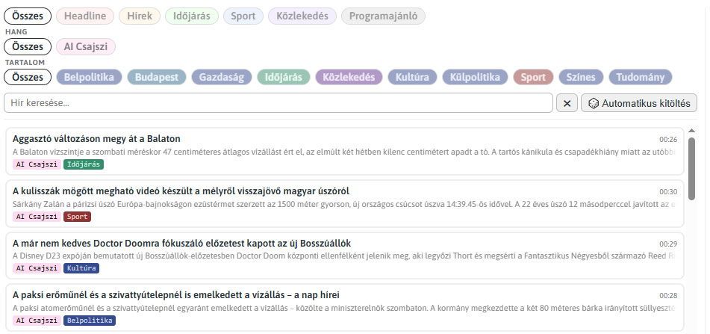The height and width of the screenshot is (334, 710).
Task: Open the paksi erőmű vízállás story
Action: tap(345, 308)
